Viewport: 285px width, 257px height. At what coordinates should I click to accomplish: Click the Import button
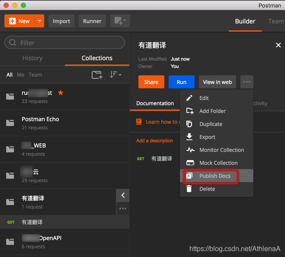(x=61, y=21)
